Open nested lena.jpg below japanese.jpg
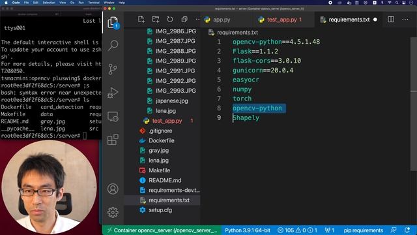Viewport: 417px width, 235px height. [x=165, y=110]
